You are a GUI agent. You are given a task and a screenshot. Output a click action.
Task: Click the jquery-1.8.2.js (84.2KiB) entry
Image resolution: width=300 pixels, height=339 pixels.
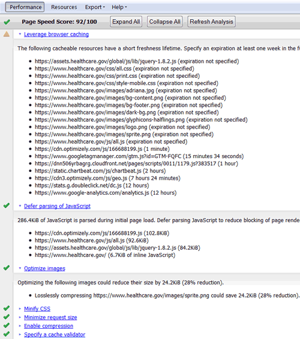(118, 248)
